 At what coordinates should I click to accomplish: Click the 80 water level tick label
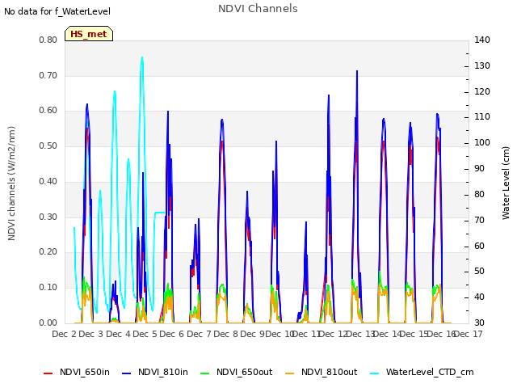(x=479, y=194)
